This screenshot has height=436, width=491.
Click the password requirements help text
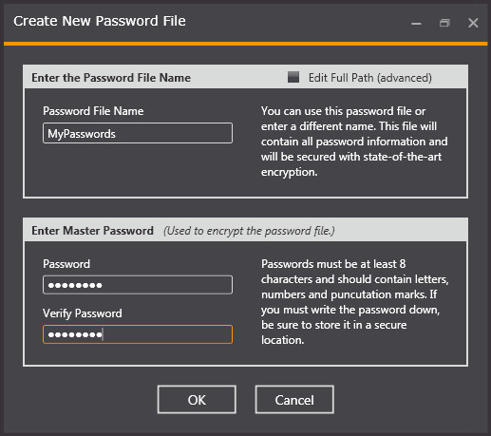pyautogui.click(x=354, y=302)
